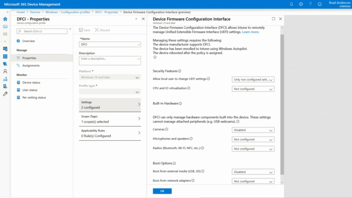352x198 pixels.
Task: Open the help question mark icon
Action: (x=310, y=4)
